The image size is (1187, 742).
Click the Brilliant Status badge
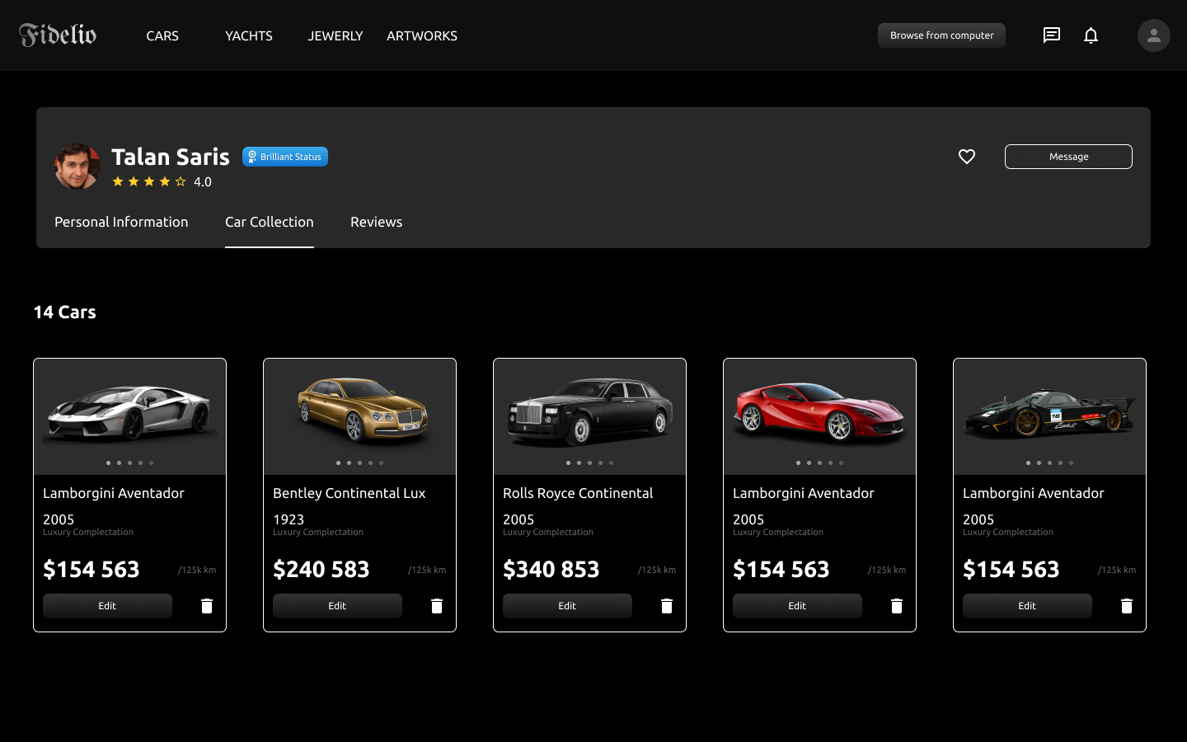tap(285, 157)
